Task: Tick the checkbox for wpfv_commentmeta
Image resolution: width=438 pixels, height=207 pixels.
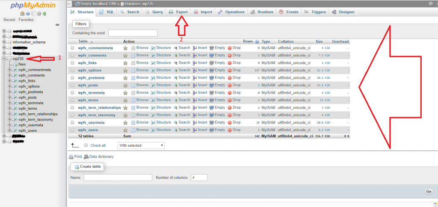Action: 72,48
